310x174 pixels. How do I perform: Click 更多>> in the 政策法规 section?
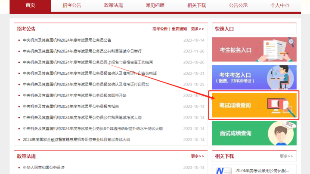197,156
